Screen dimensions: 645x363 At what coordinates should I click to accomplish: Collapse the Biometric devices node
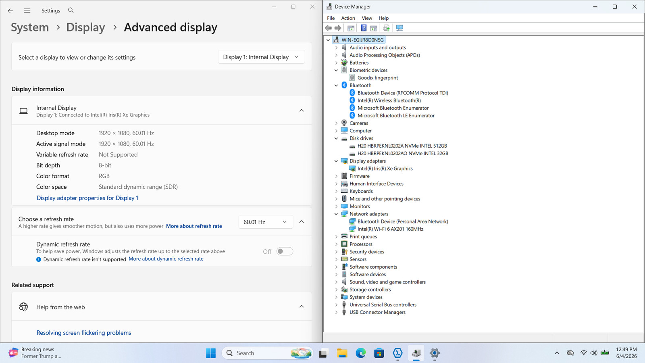point(336,70)
